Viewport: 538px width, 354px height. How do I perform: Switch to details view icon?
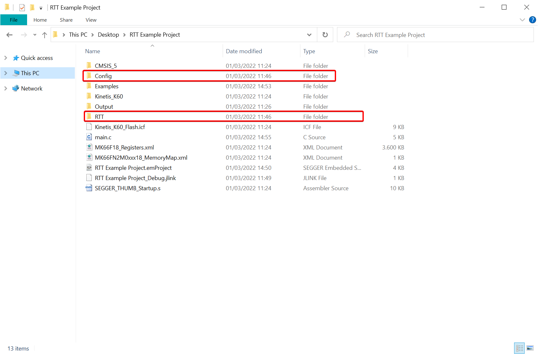[520, 348]
